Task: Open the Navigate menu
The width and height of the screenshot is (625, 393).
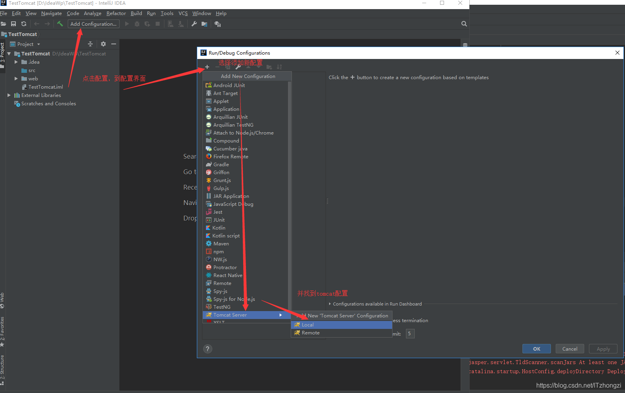Action: [51, 13]
